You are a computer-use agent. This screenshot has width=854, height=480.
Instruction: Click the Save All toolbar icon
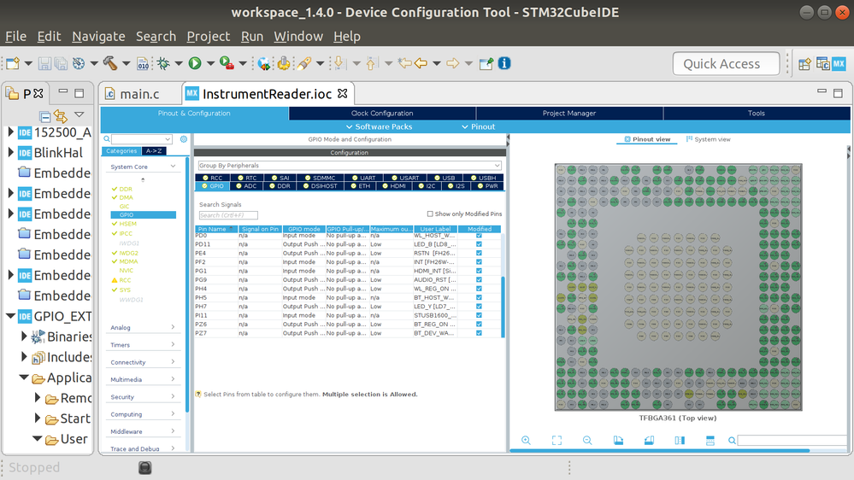pyautogui.click(x=61, y=64)
